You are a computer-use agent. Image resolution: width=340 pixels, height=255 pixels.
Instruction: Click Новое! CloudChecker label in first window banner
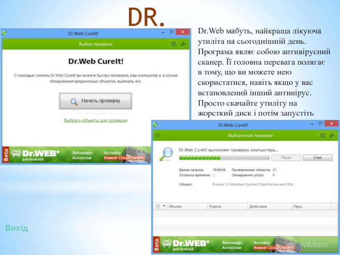point(124,158)
